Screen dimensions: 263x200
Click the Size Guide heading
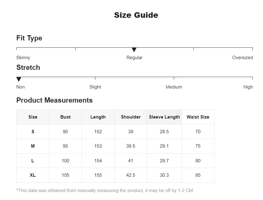click(136, 15)
